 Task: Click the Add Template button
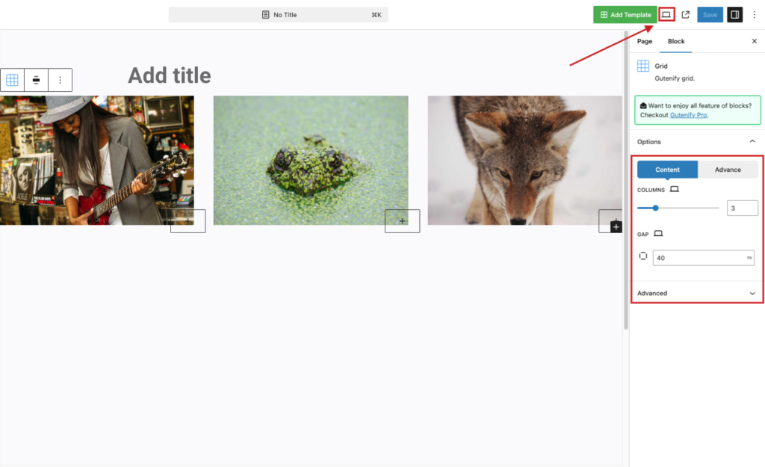click(x=625, y=15)
